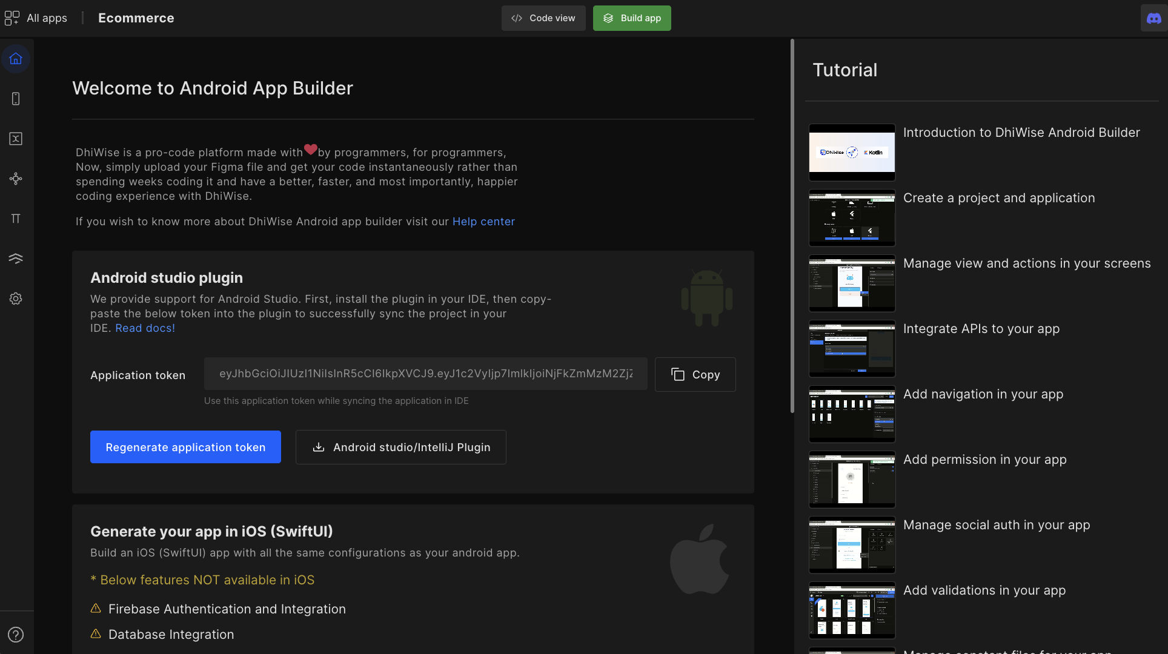Open the mobile screens sidebar icon
Viewport: 1168px width, 654px height.
click(x=16, y=99)
